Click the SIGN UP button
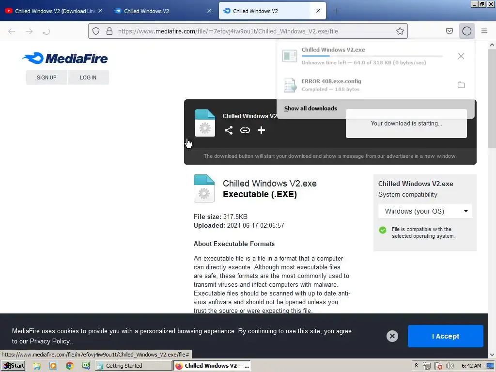The image size is (496, 372). coord(46,77)
